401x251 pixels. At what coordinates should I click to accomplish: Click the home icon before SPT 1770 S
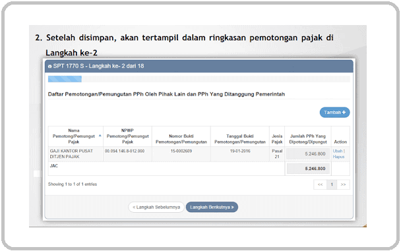(x=50, y=66)
